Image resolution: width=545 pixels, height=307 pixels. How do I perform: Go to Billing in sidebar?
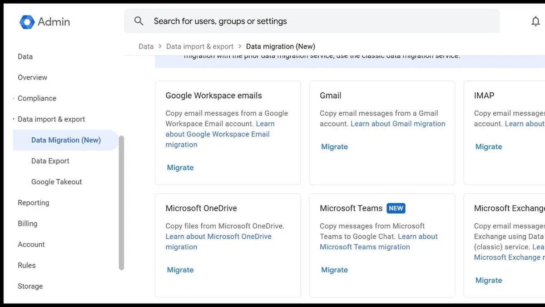click(27, 224)
